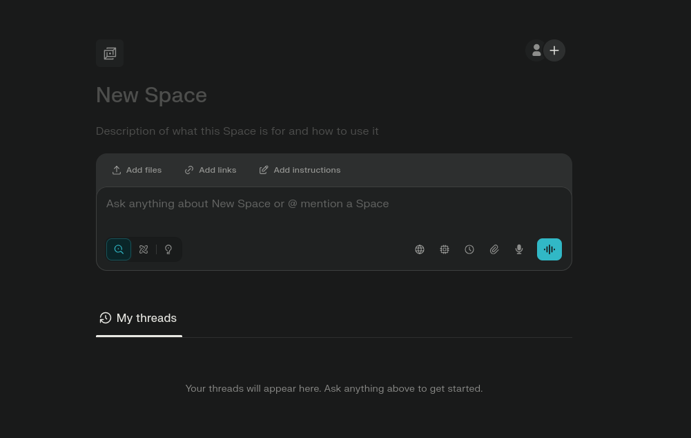Click the Space description placeholder text
691x438 pixels.
pos(237,131)
